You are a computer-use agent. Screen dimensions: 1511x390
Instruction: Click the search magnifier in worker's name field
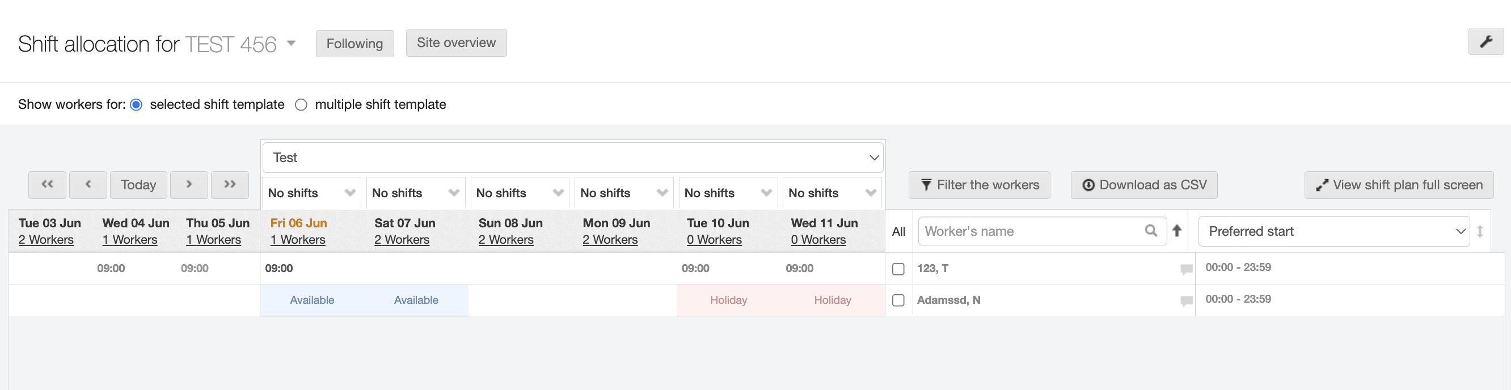pos(1151,231)
